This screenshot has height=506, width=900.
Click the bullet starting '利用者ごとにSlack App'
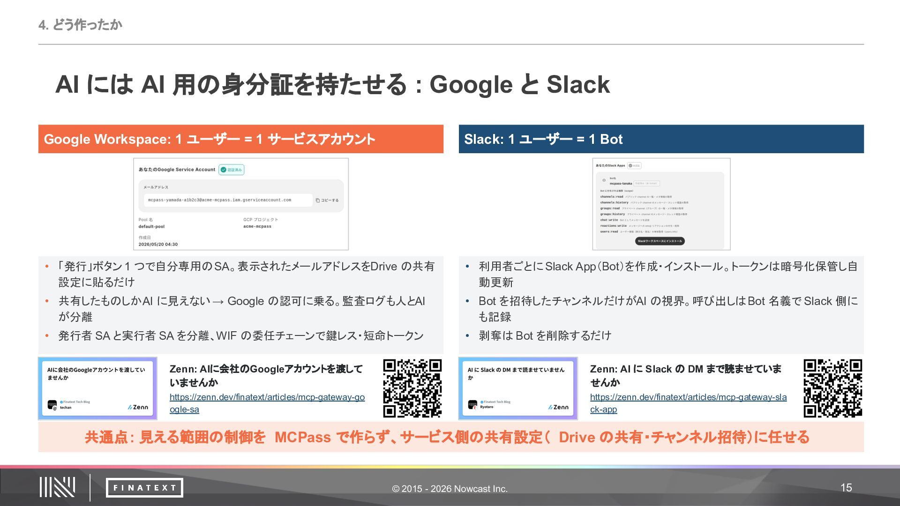click(668, 274)
